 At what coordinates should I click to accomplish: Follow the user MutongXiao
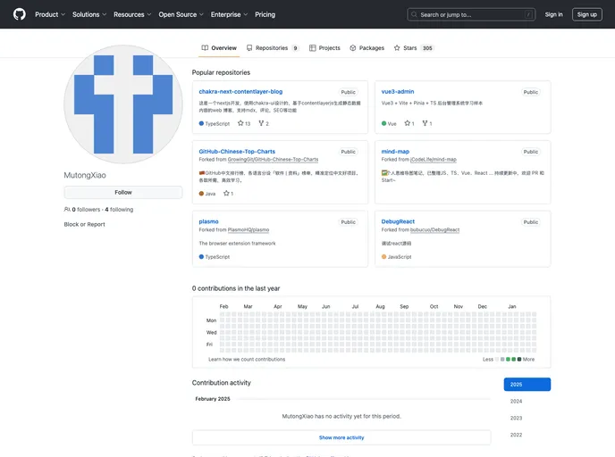(x=123, y=192)
